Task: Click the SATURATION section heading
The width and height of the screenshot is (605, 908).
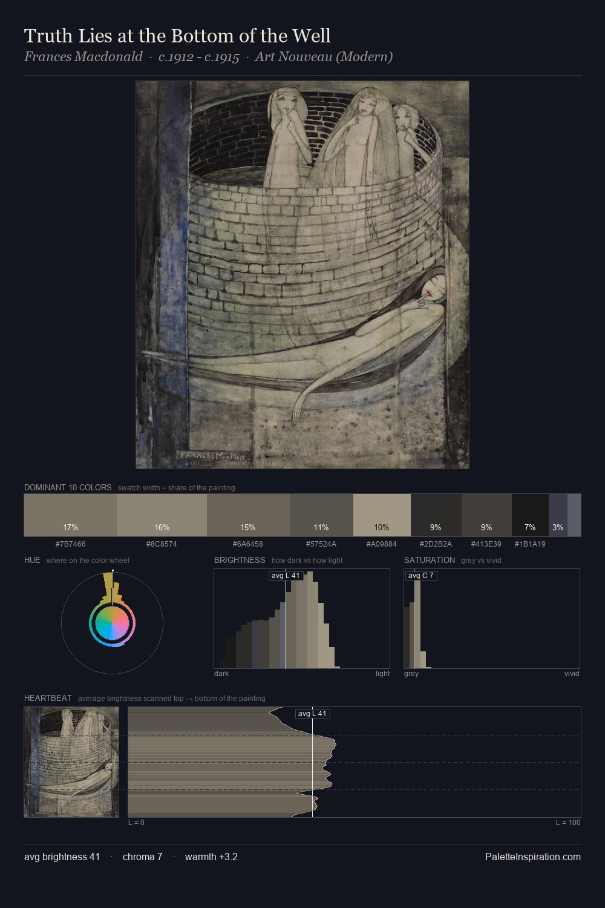Action: pos(430,560)
